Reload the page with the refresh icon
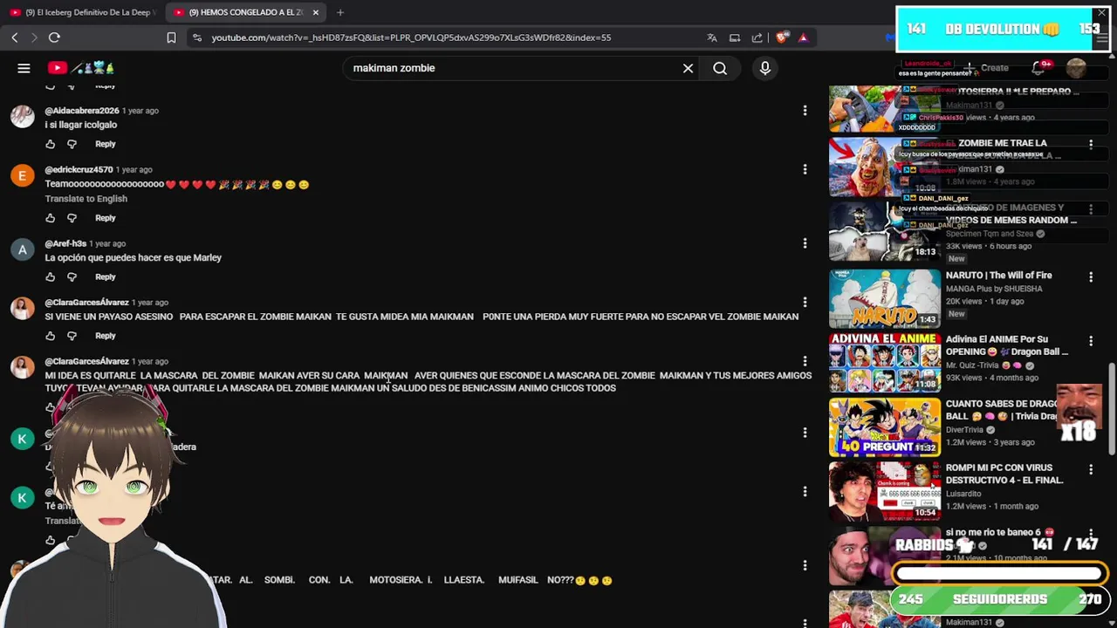1117x628 pixels. point(54,38)
